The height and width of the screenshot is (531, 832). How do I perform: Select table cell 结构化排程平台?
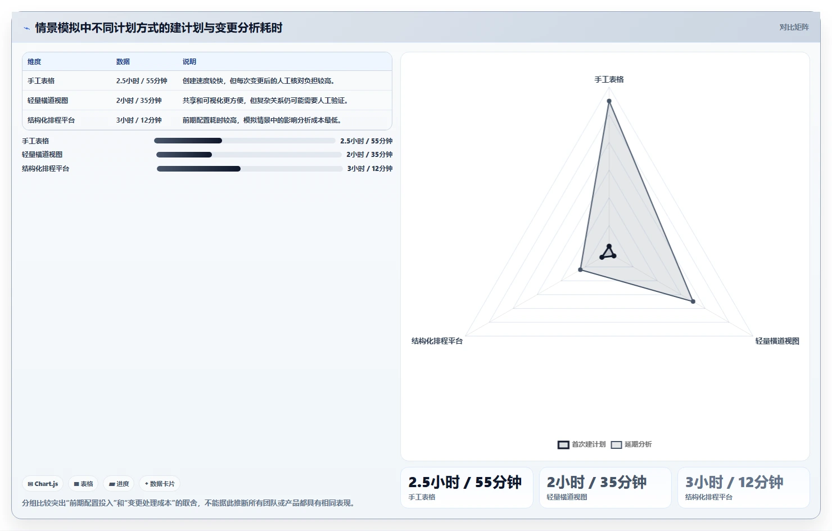coord(51,120)
